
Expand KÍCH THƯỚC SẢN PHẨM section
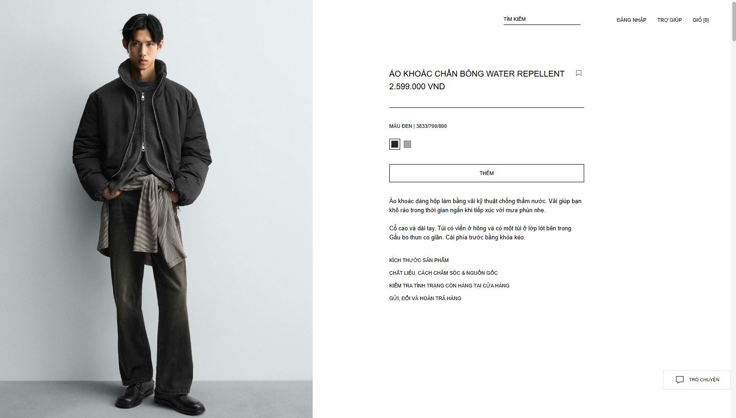click(x=419, y=260)
